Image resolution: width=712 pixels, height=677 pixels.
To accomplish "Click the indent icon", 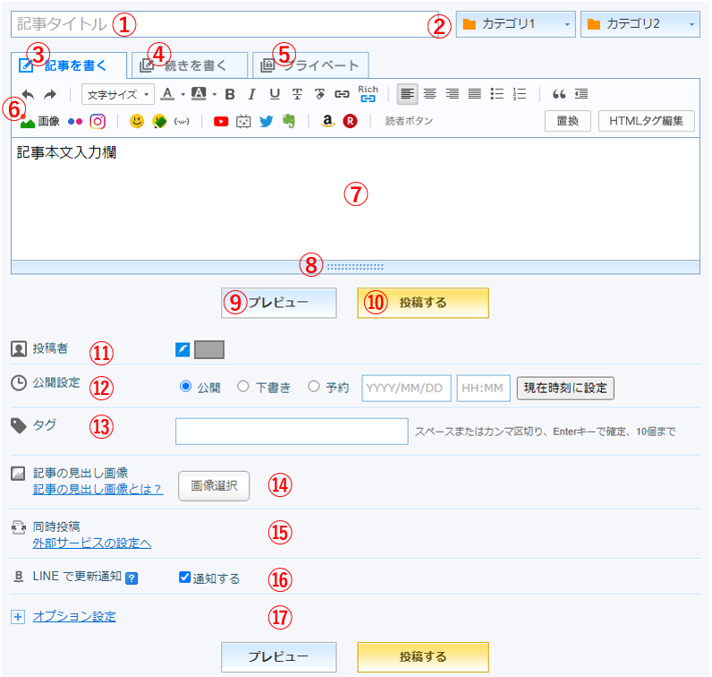I will (x=581, y=94).
